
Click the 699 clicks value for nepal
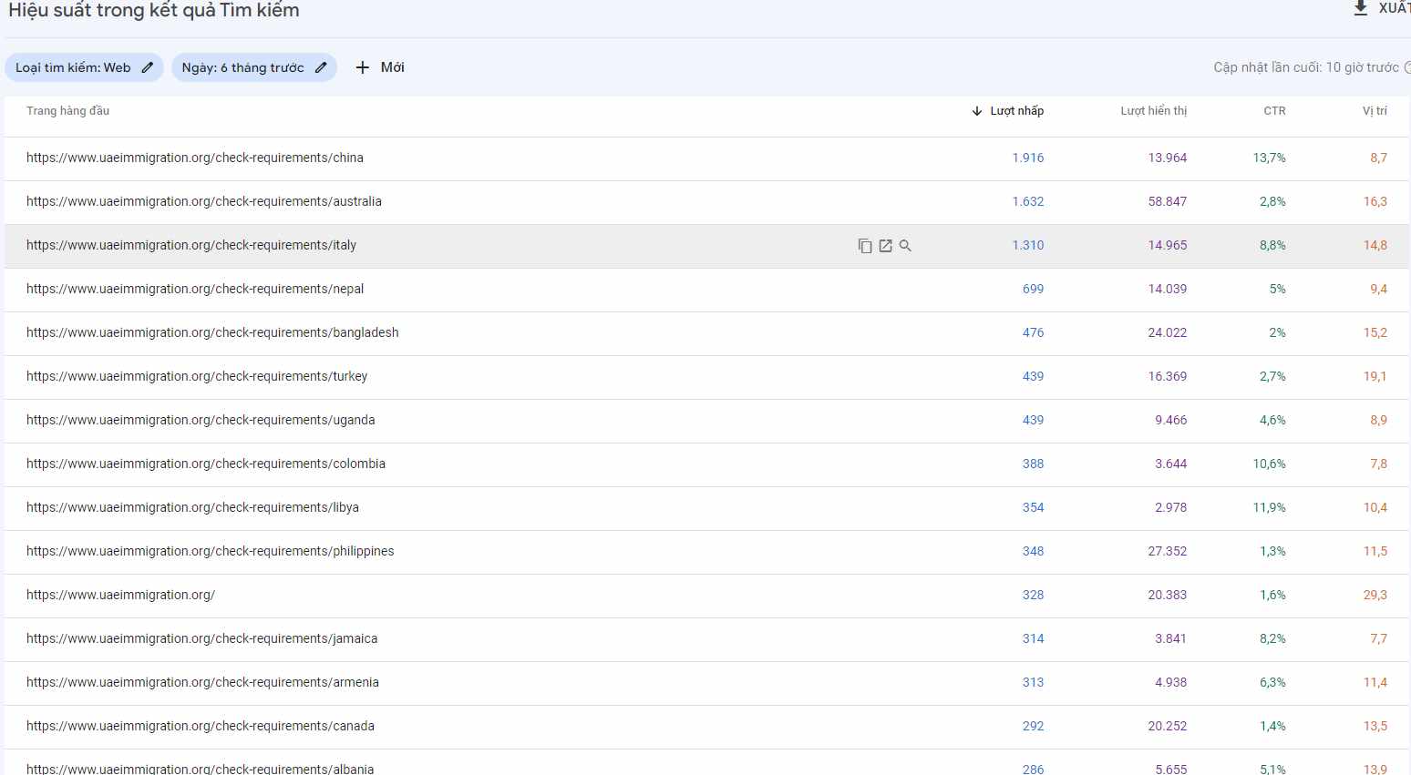coord(1033,289)
